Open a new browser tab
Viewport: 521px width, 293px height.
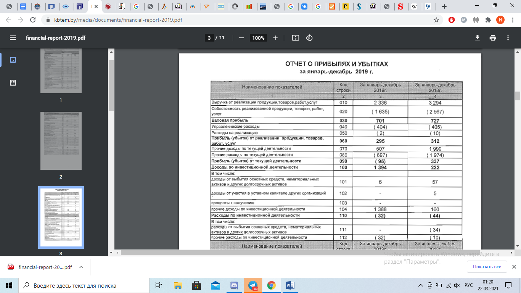(444, 6)
